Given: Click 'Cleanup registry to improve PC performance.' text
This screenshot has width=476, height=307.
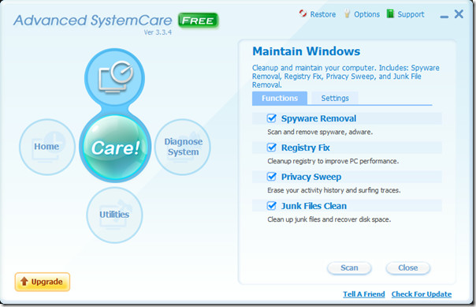Looking at the screenshot, I should coord(333,161).
